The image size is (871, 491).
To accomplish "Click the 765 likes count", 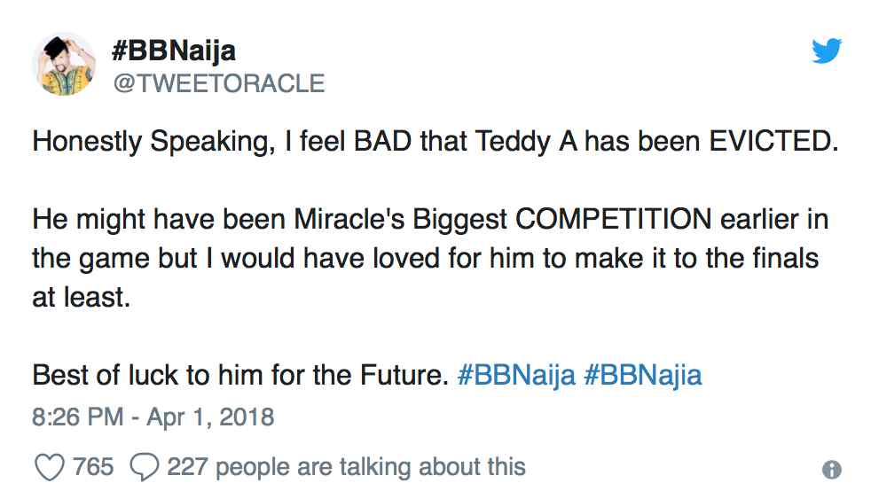I will point(93,466).
